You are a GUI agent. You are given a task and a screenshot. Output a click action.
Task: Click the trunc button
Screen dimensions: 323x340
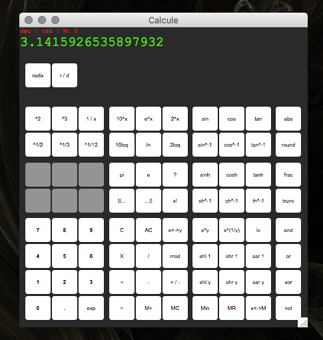(x=288, y=201)
